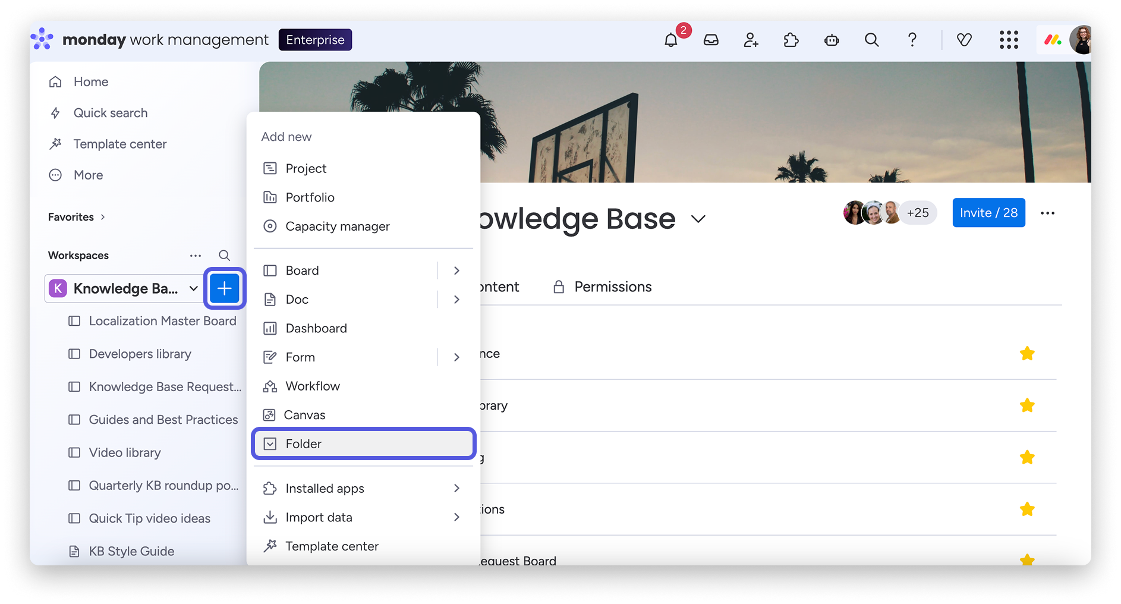Open Quick search in sidebar
This screenshot has height=604, width=1121.
(x=111, y=113)
